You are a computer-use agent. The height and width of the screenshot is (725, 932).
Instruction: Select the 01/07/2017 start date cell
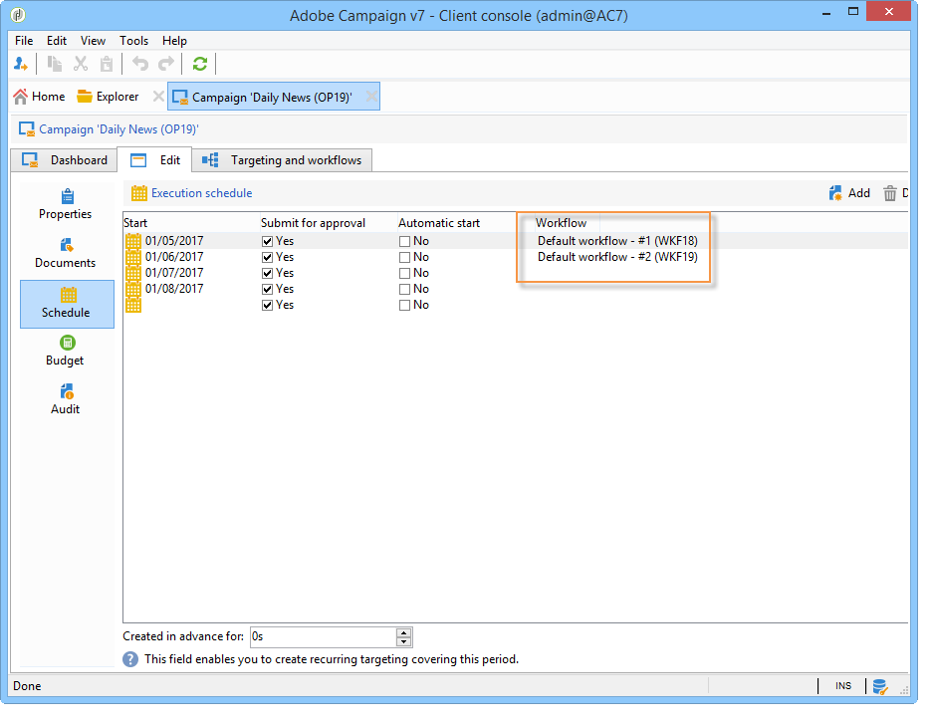174,273
